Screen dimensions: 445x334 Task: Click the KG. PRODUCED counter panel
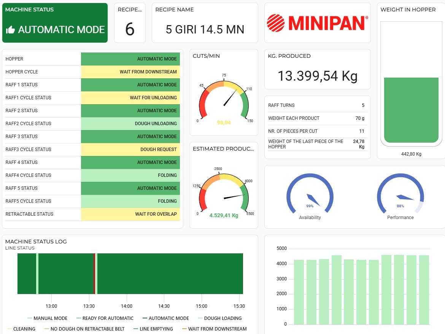click(318, 68)
